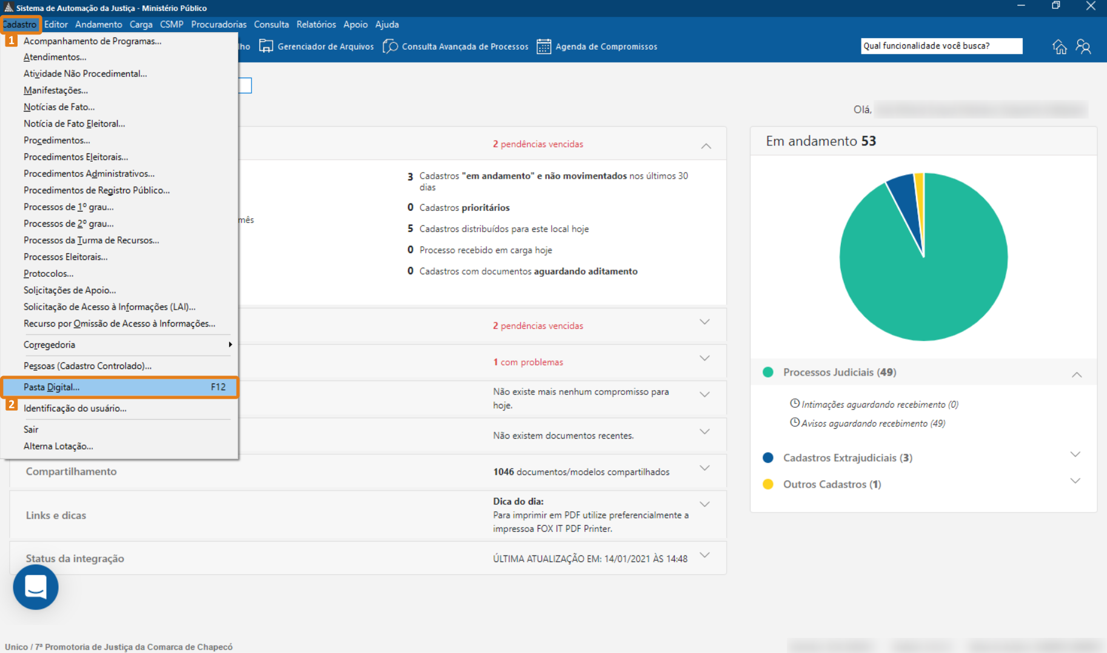The height and width of the screenshot is (653, 1107).
Task: Open Consulta Avançada de Processos magnifier icon
Action: point(390,46)
